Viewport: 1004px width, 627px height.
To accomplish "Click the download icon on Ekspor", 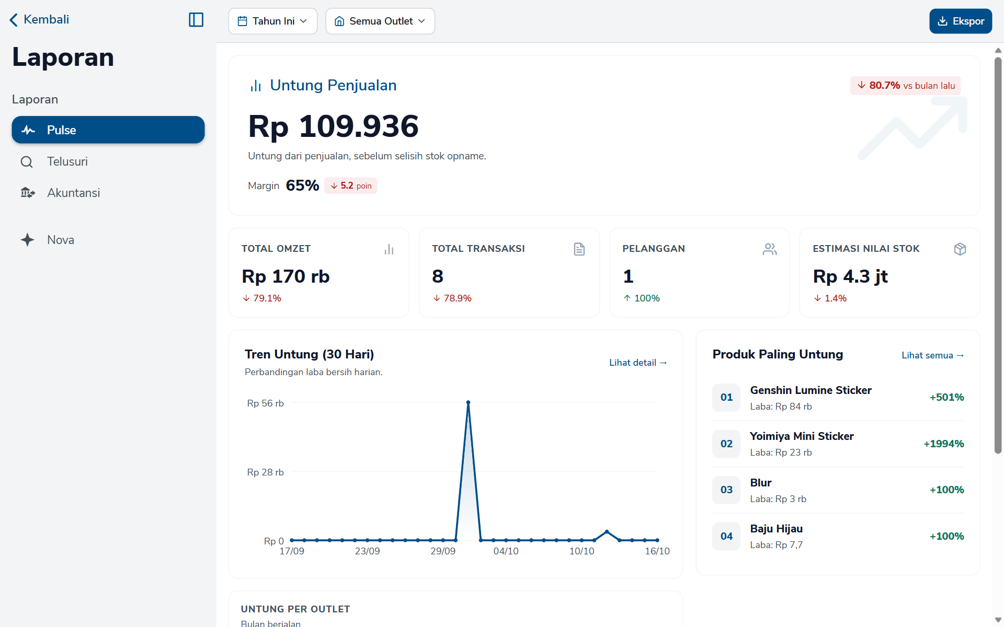I will tap(942, 21).
